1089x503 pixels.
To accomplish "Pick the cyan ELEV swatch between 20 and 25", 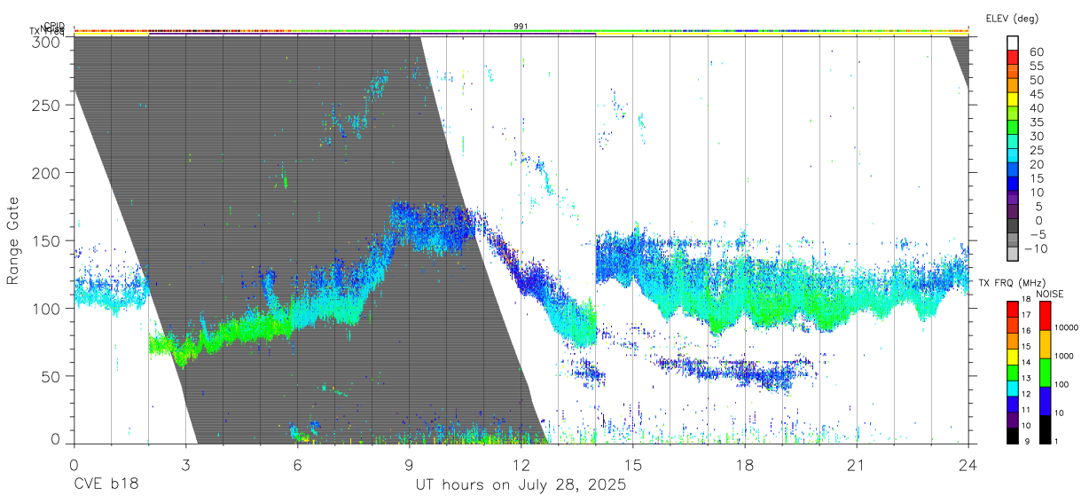I will click(x=1013, y=156).
